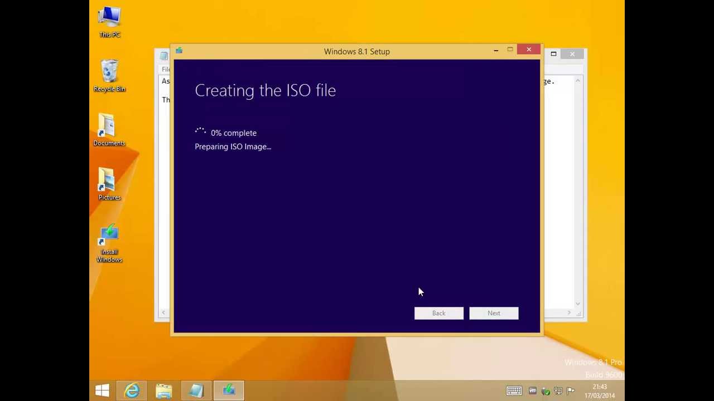714x401 pixels.
Task: Click Safely Remove Hardware tray icon
Action: tap(546, 391)
